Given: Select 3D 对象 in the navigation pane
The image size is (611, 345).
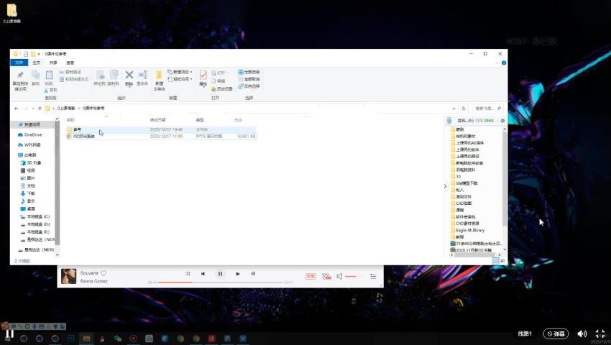Looking at the screenshot, I should 31,163.
